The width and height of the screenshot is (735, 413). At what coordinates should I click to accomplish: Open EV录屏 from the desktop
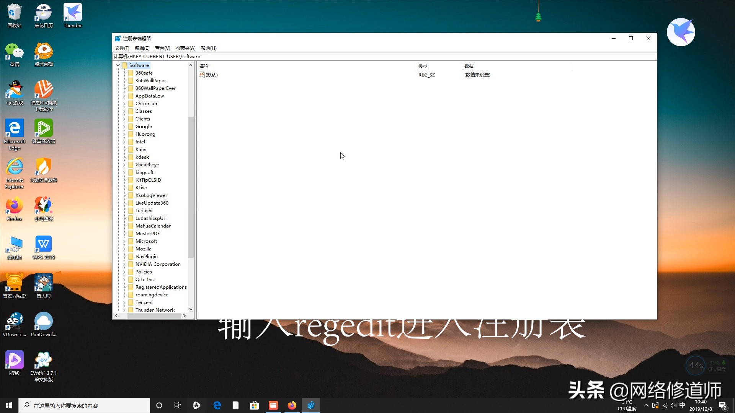pyautogui.click(x=43, y=359)
